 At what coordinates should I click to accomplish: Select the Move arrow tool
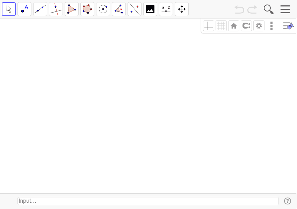click(9, 9)
